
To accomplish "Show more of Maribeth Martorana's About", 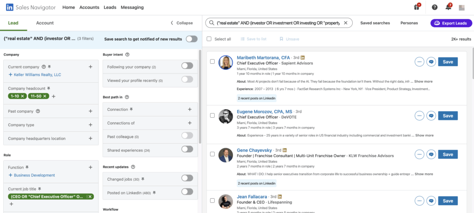I will (x=423, y=81).
